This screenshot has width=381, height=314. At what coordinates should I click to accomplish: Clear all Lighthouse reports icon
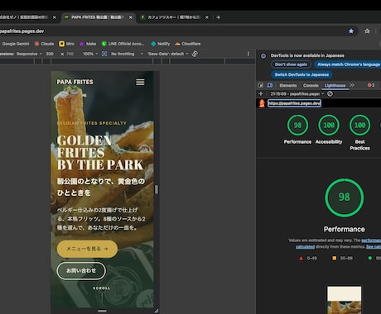coord(330,94)
